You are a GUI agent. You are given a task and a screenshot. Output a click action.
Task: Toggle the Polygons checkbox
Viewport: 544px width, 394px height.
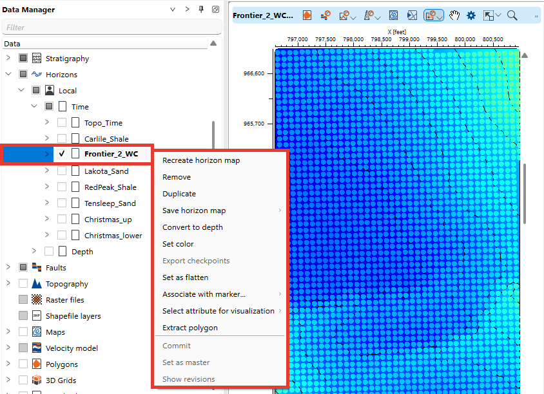coord(23,364)
